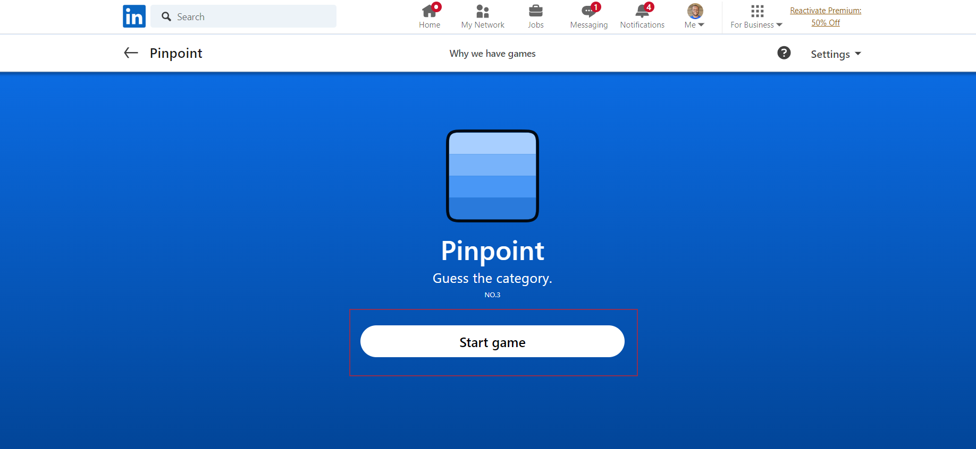Viewport: 976px width, 449px height.
Task: Click the profile avatar photo
Action: pyautogui.click(x=695, y=11)
